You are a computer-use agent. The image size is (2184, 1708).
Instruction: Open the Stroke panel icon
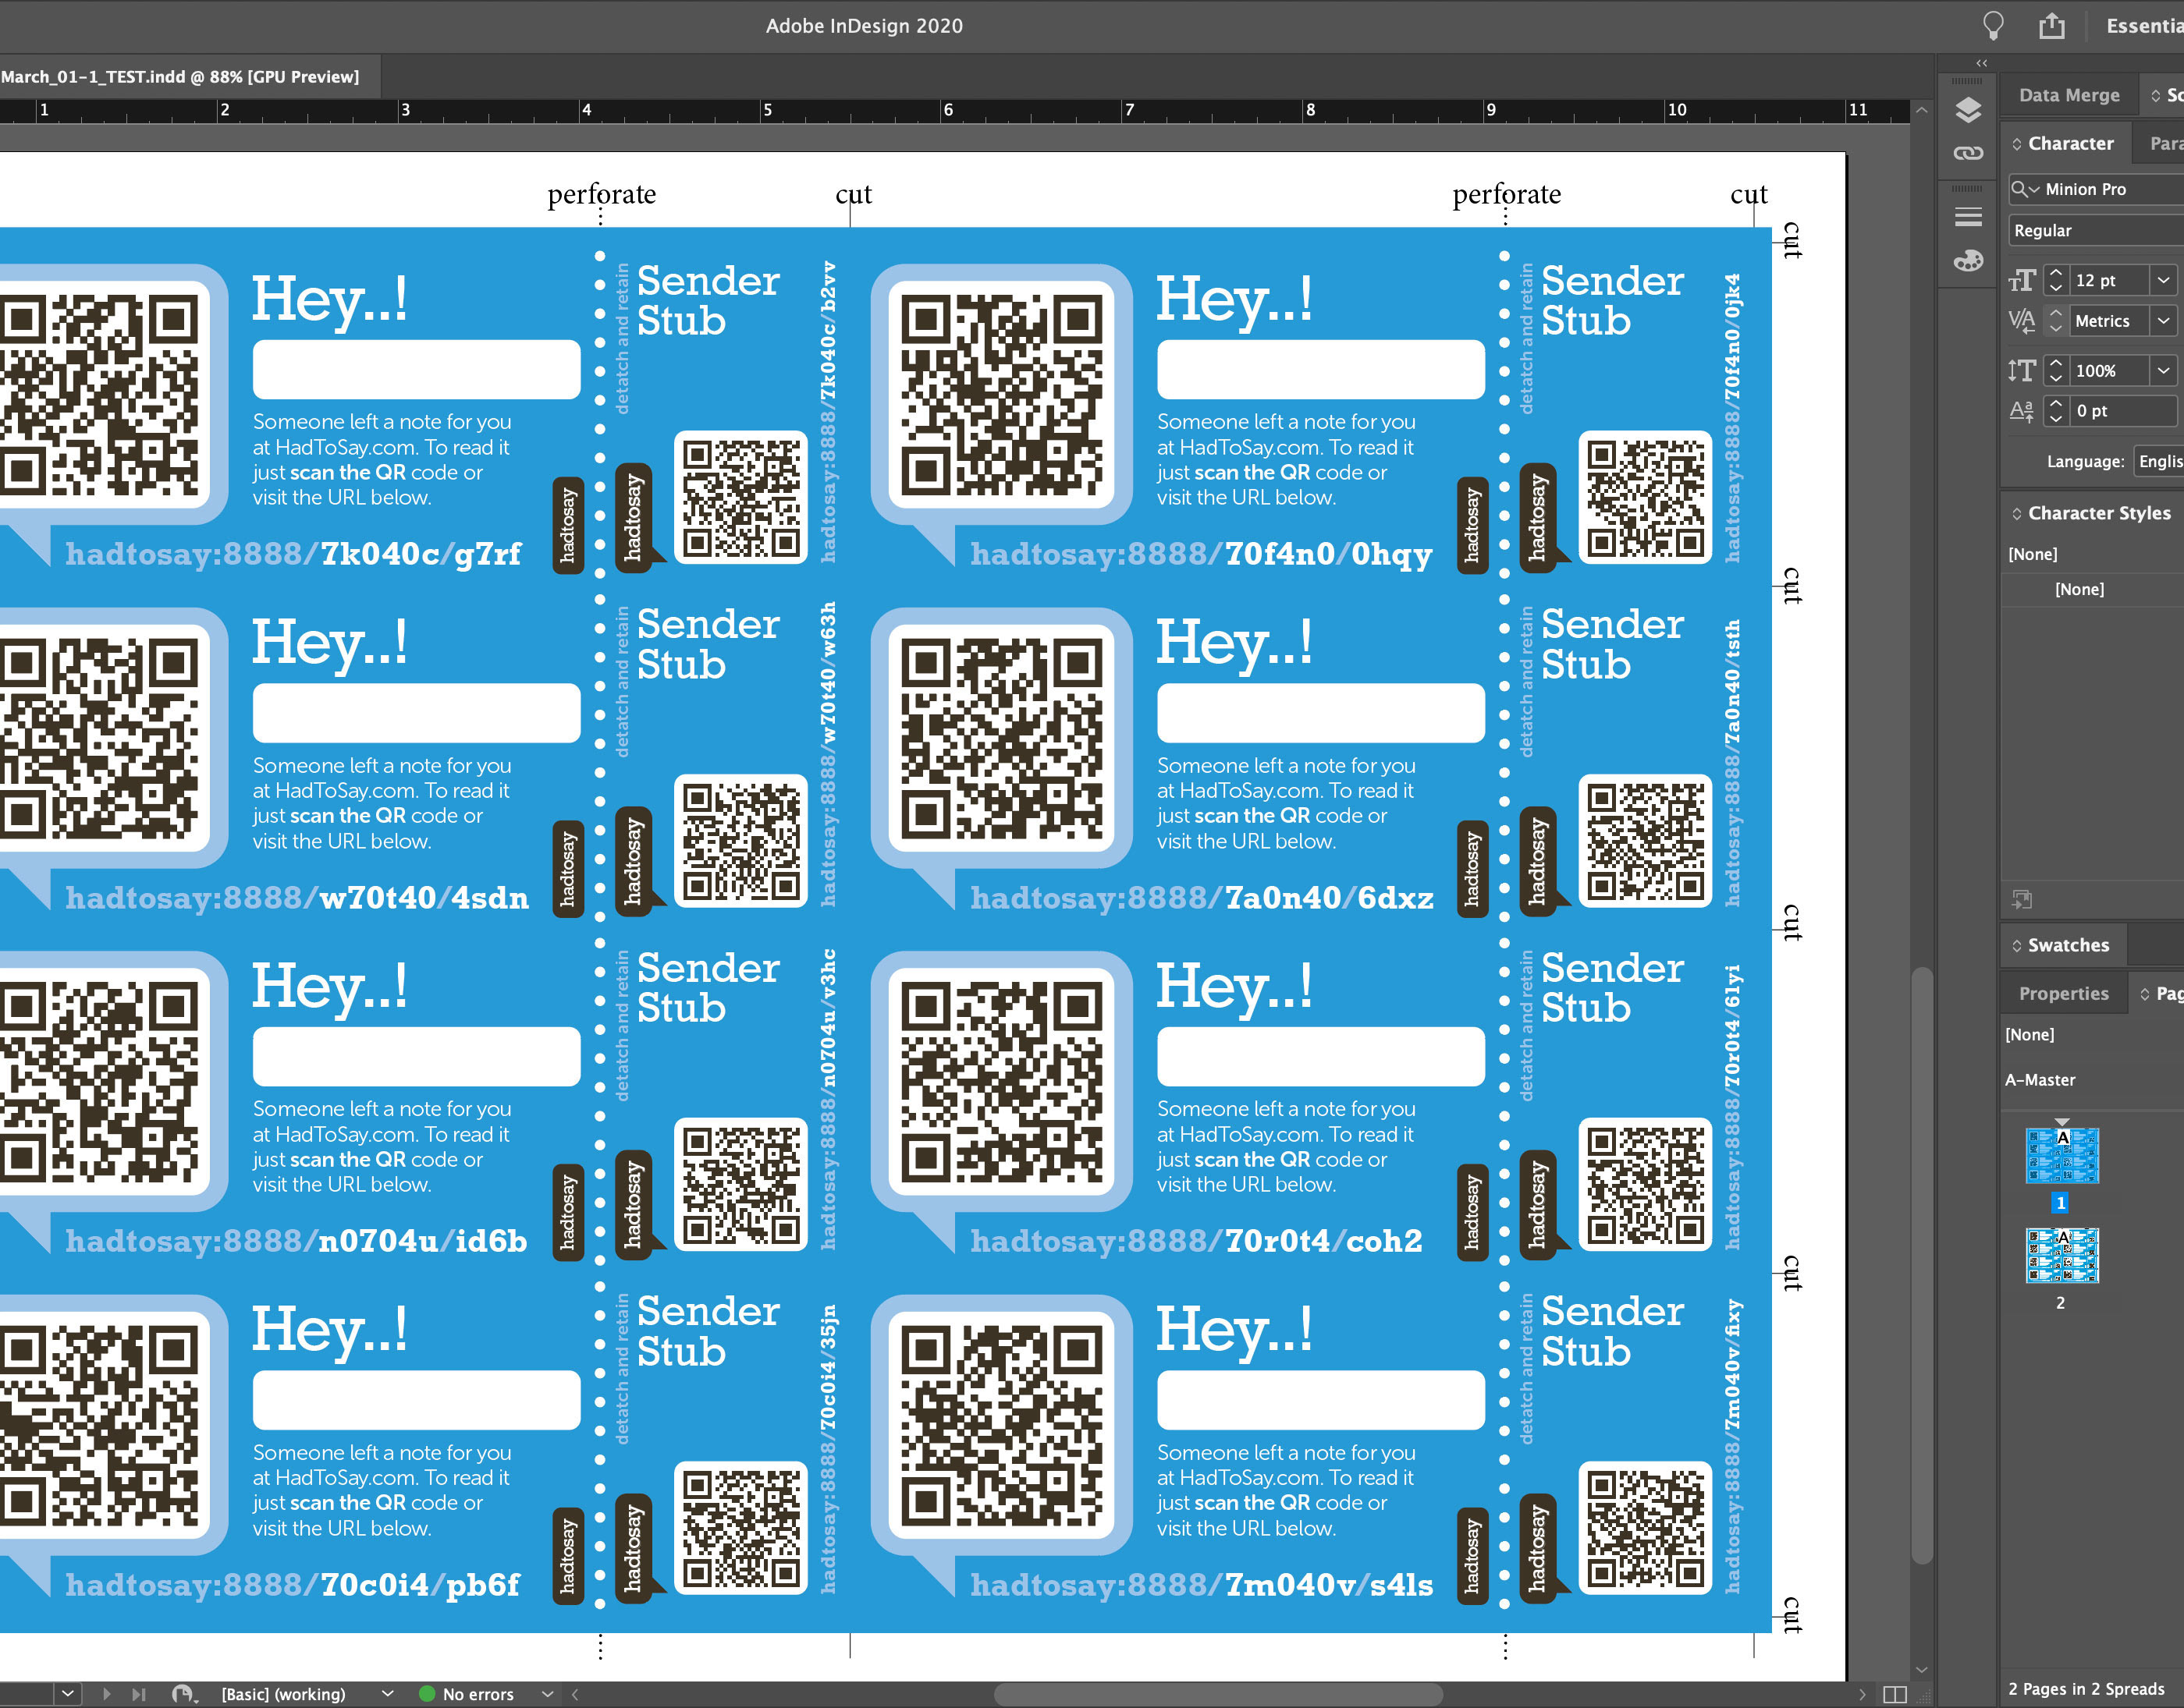coord(1968,216)
